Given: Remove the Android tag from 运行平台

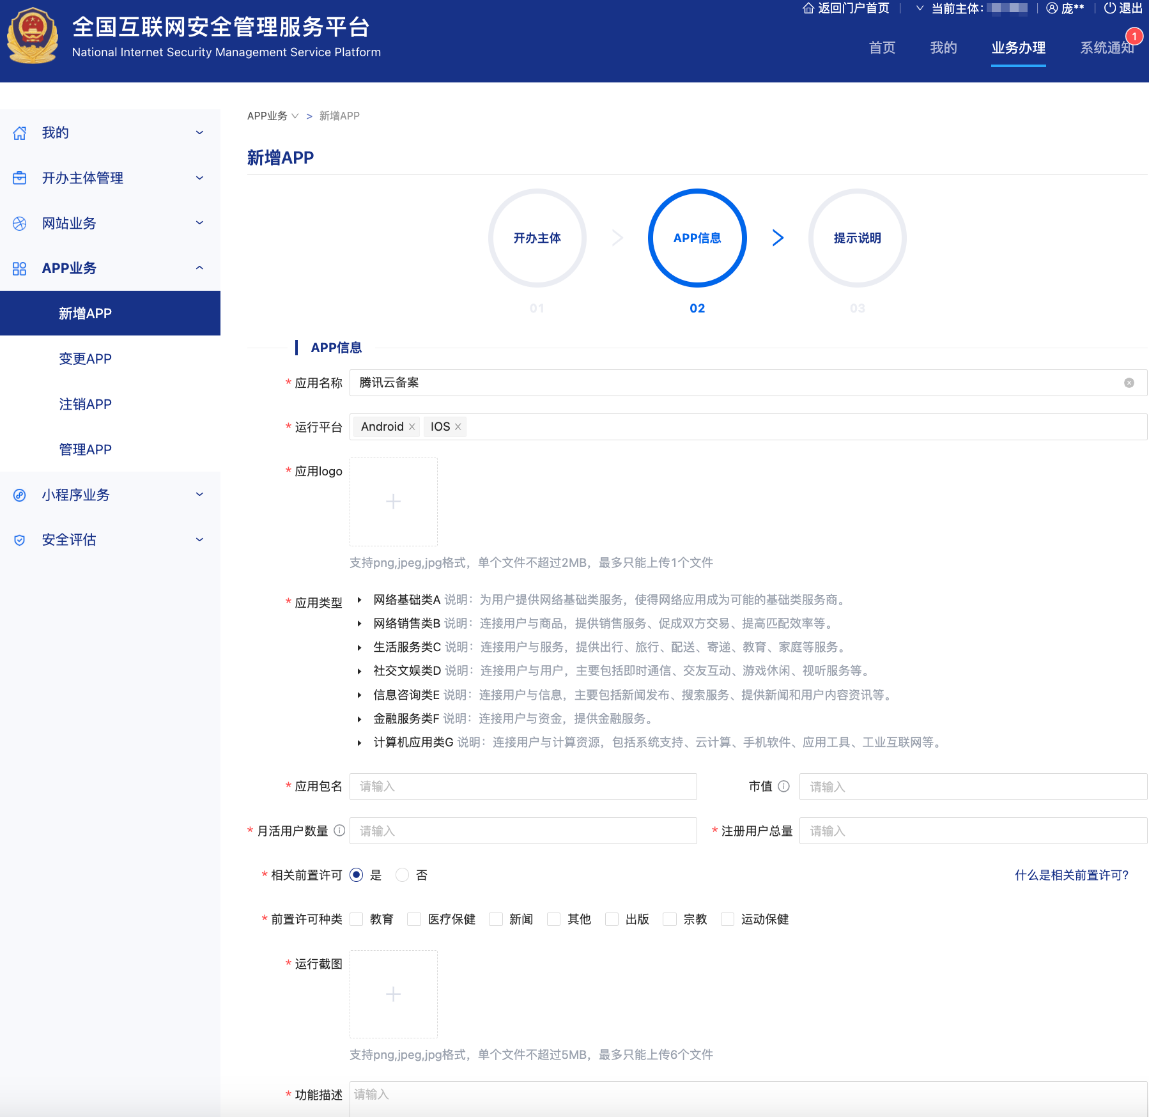Looking at the screenshot, I should (413, 426).
